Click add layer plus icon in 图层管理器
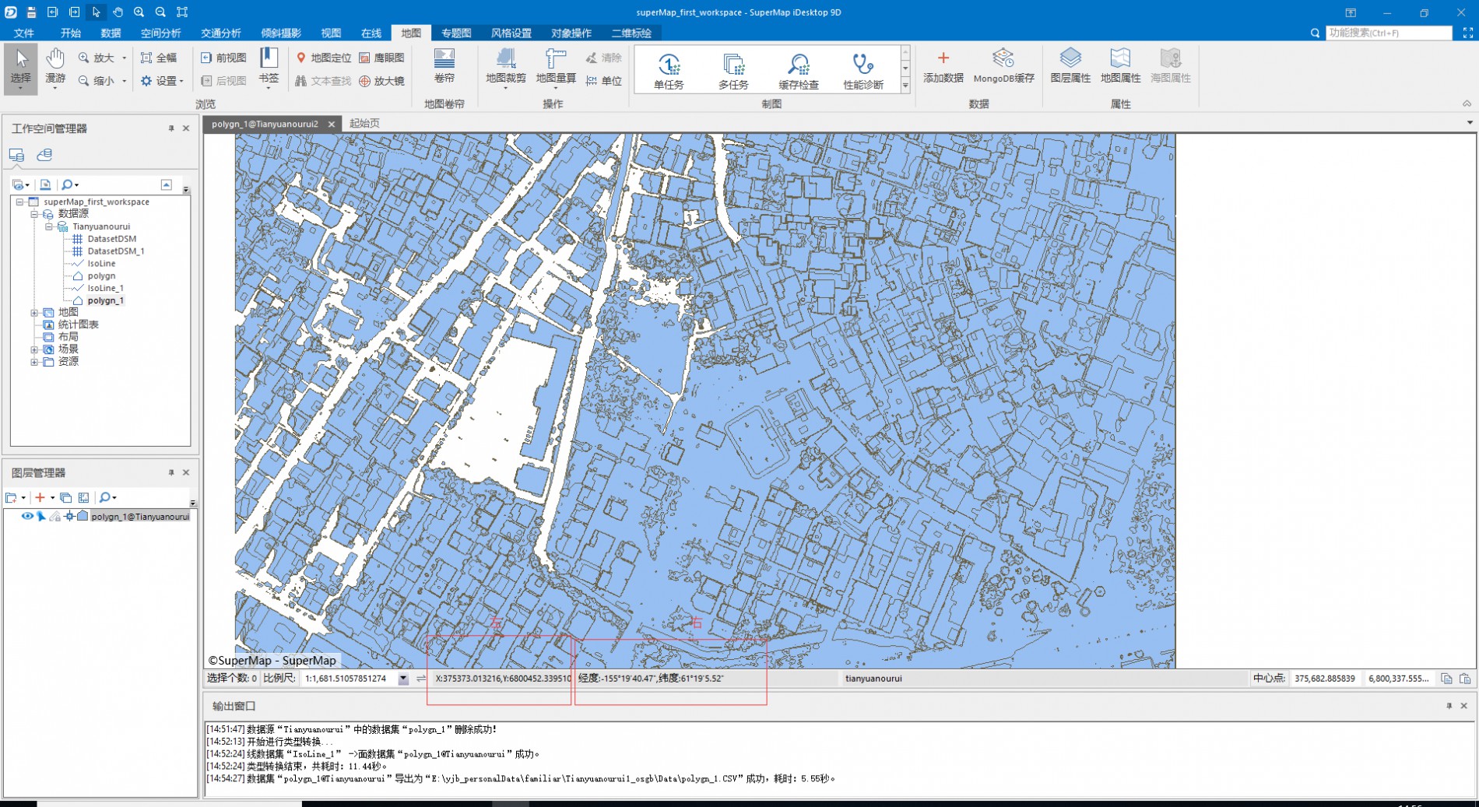The height and width of the screenshot is (807, 1479). (x=40, y=497)
